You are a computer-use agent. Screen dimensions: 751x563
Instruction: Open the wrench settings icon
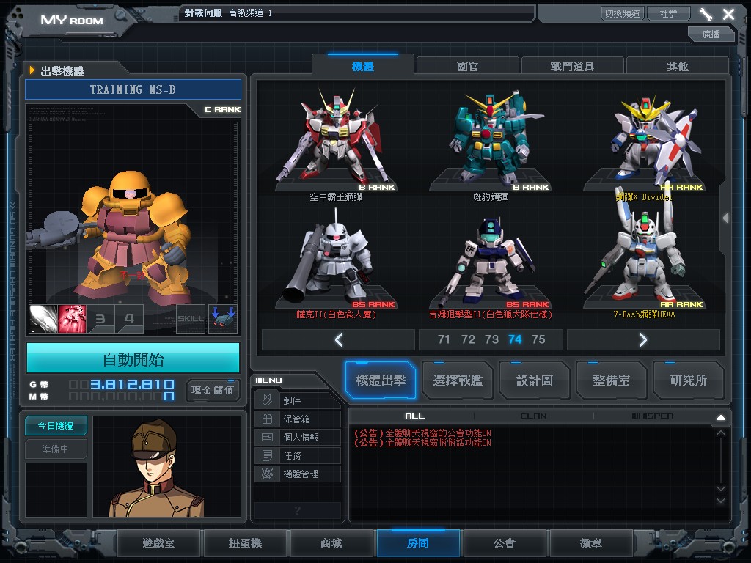[x=706, y=14]
